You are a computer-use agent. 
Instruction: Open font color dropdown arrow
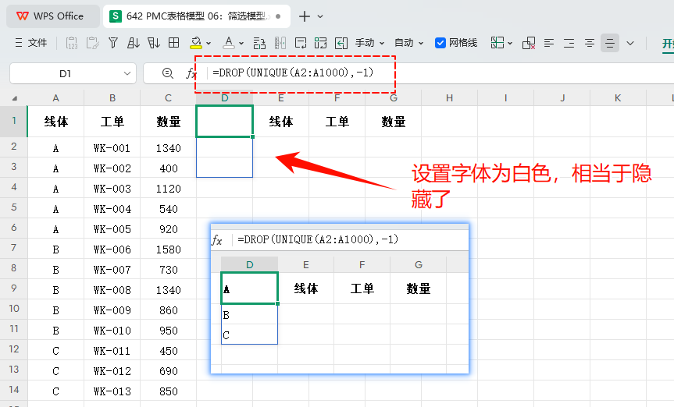(241, 43)
